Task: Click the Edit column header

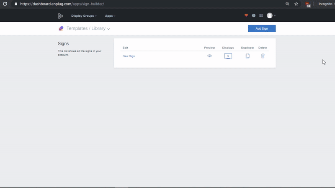Action: pyautogui.click(x=125, y=48)
